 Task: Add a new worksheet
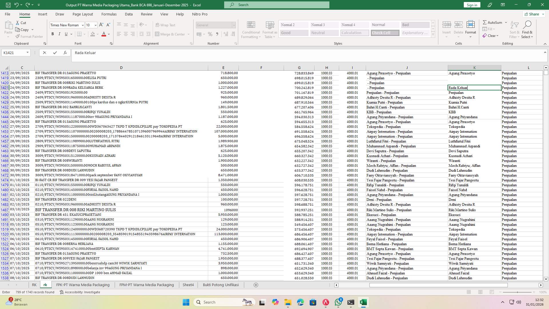(256, 285)
